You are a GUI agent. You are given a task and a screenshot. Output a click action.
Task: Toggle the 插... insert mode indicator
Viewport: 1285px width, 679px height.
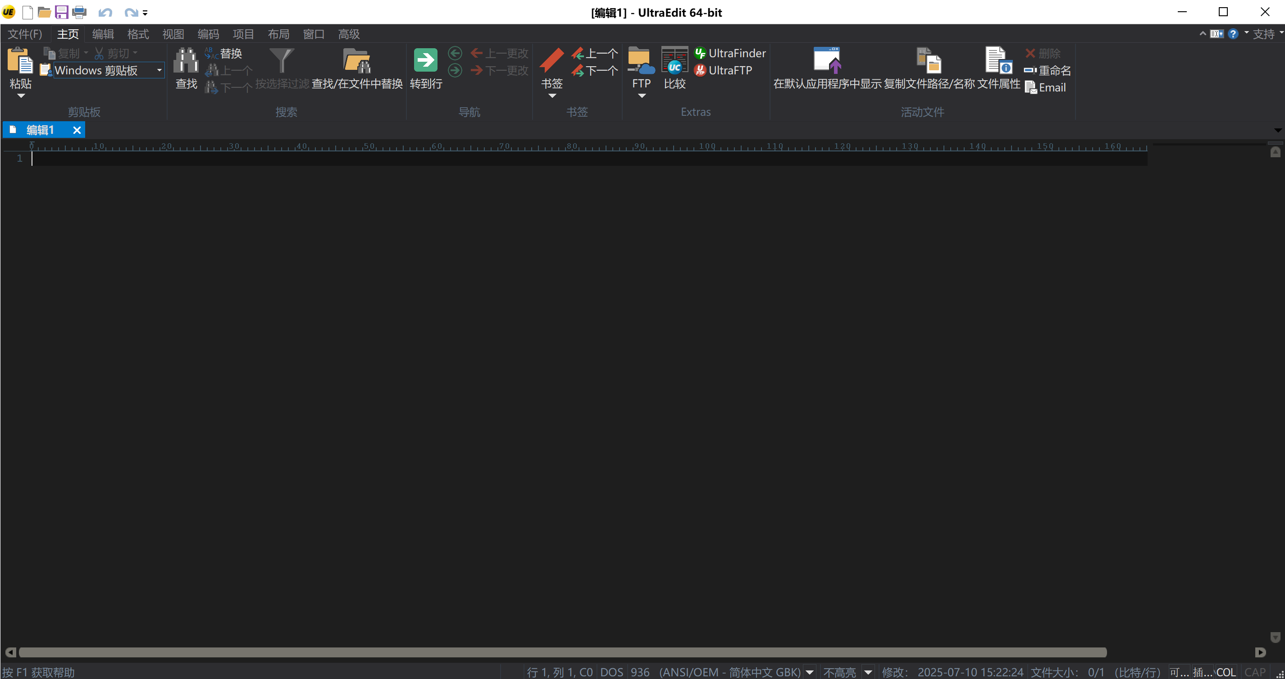point(1203,672)
